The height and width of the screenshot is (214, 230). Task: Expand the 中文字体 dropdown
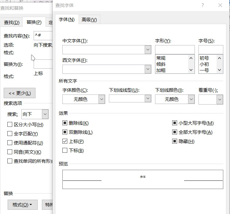pos(148,50)
